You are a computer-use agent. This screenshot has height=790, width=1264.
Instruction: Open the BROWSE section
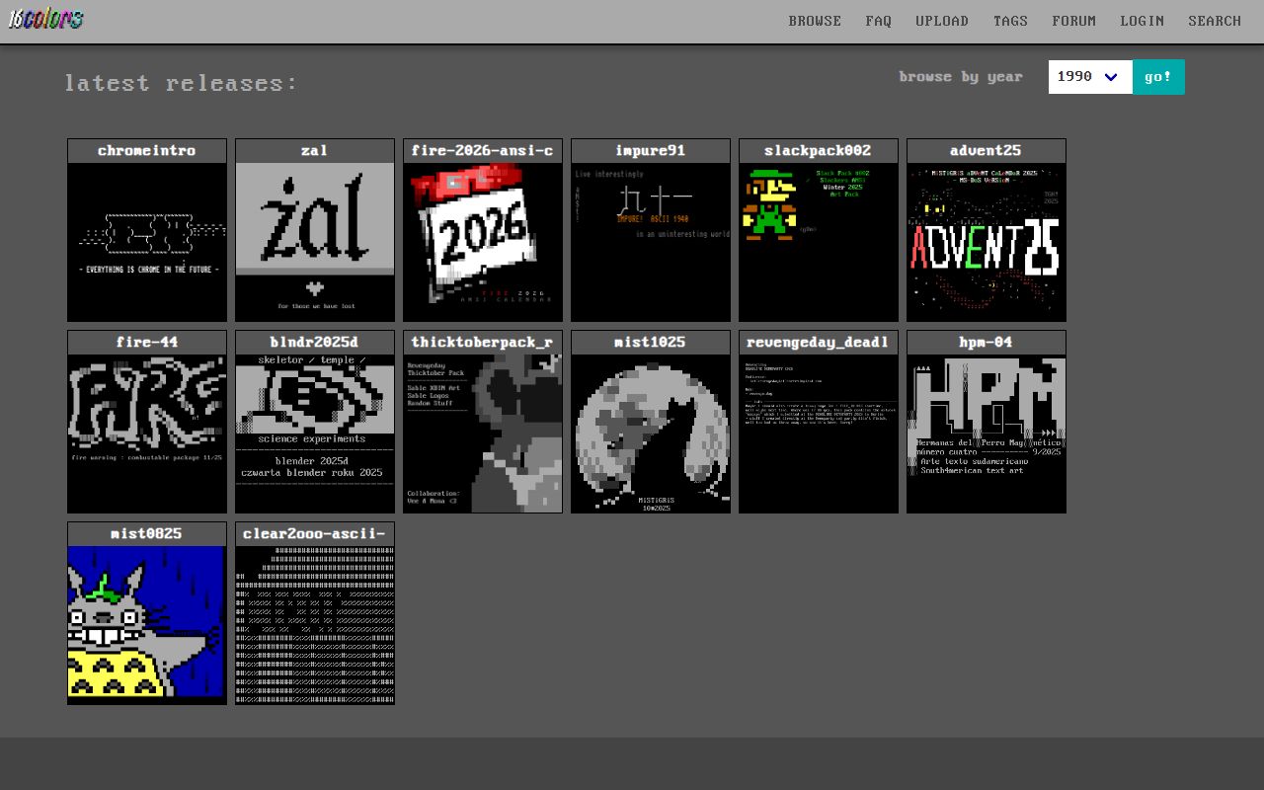815,21
